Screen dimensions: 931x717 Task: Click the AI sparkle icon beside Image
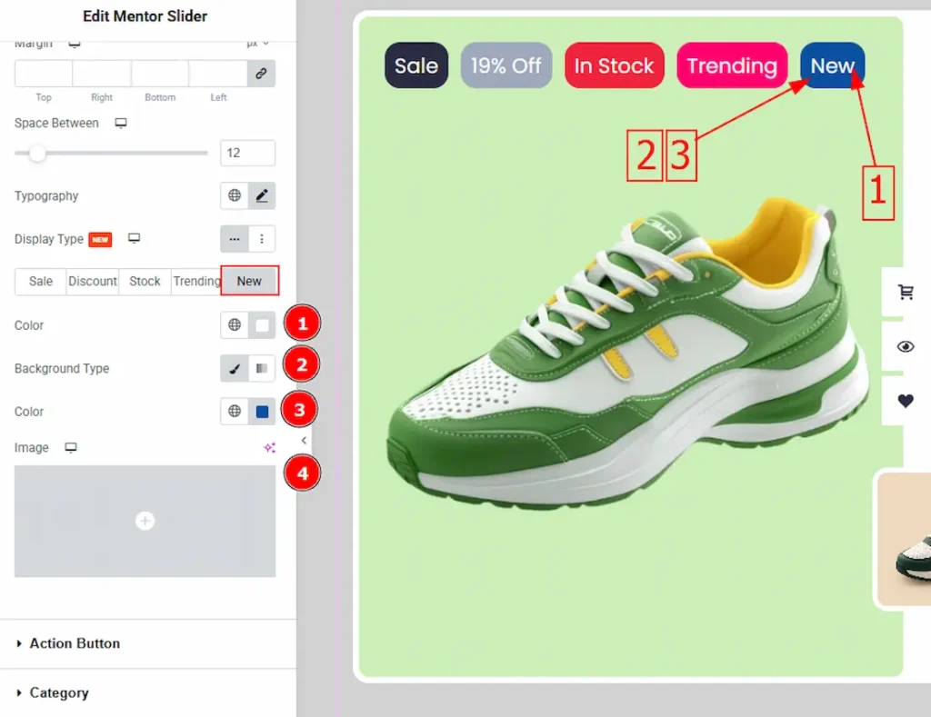(x=269, y=448)
